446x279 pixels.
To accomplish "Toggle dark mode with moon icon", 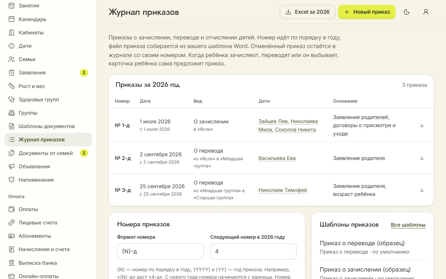I will [x=407, y=12].
